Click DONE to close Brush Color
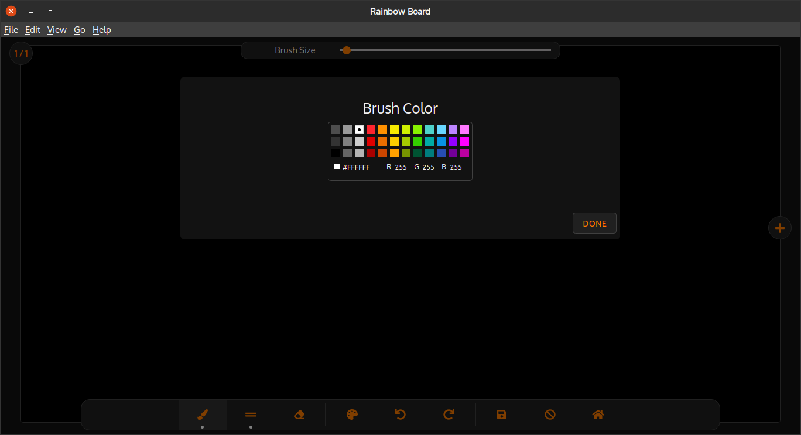The height and width of the screenshot is (435, 801). (x=594, y=223)
